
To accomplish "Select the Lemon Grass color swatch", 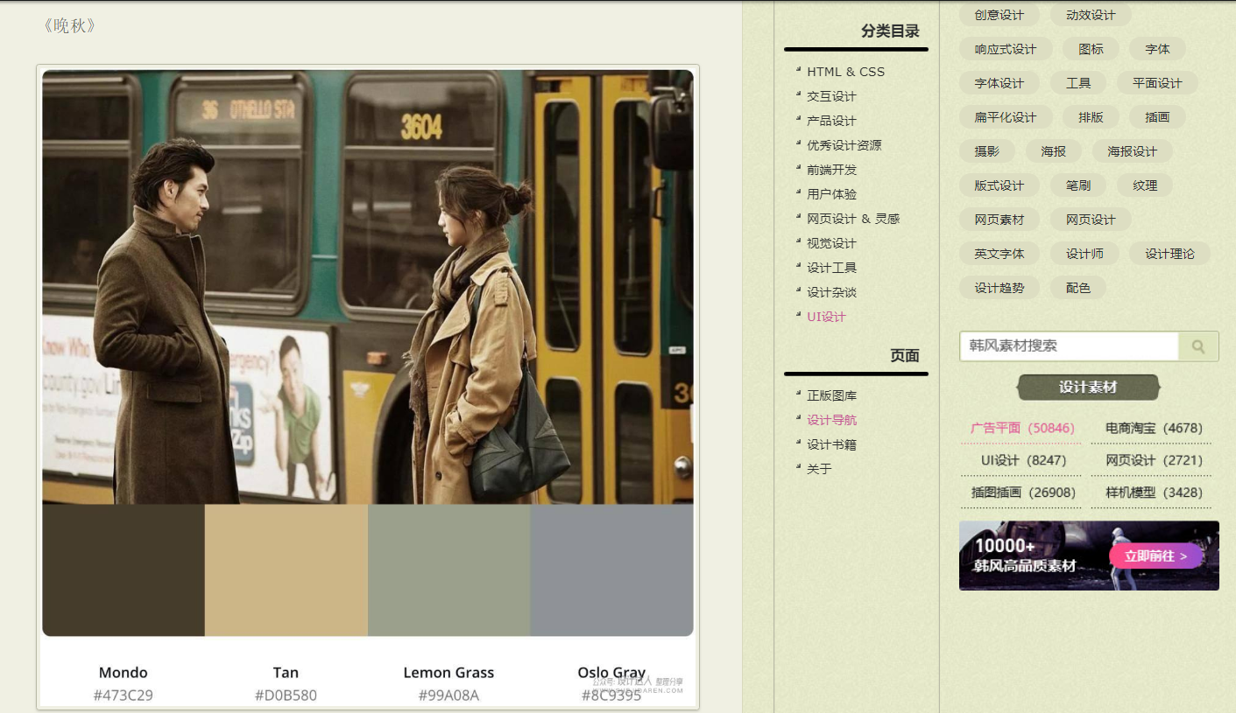I will 449,570.
